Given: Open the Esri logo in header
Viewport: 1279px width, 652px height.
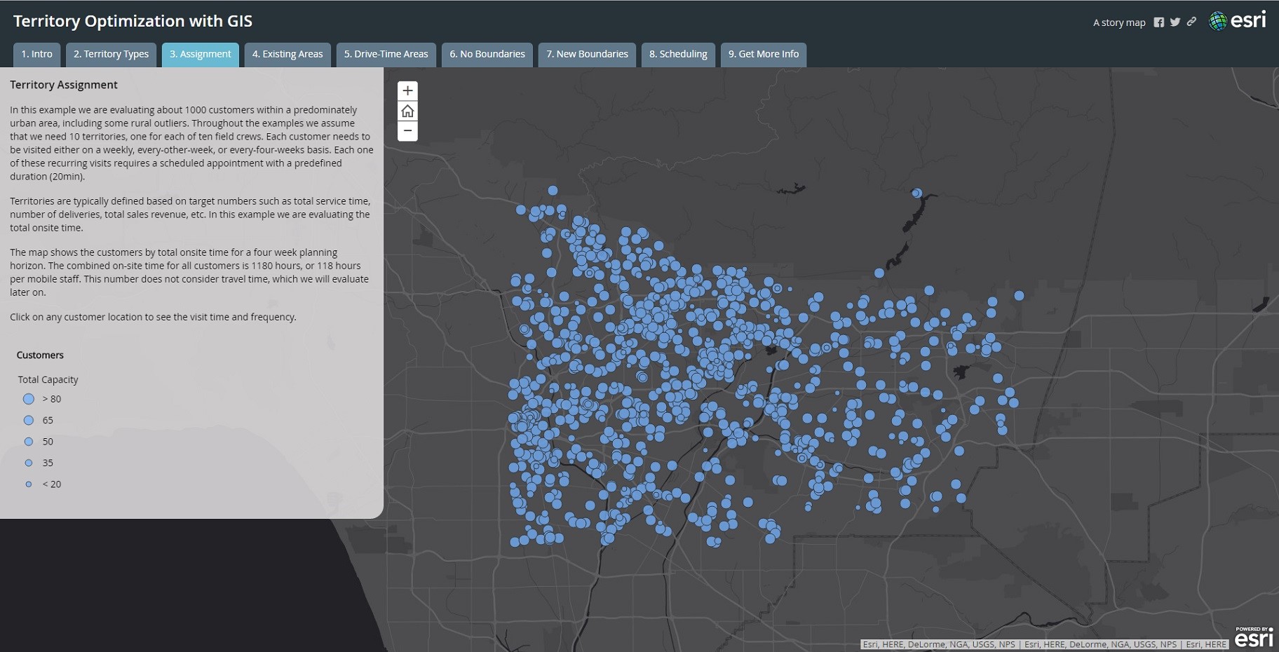Looking at the screenshot, I should (x=1238, y=21).
